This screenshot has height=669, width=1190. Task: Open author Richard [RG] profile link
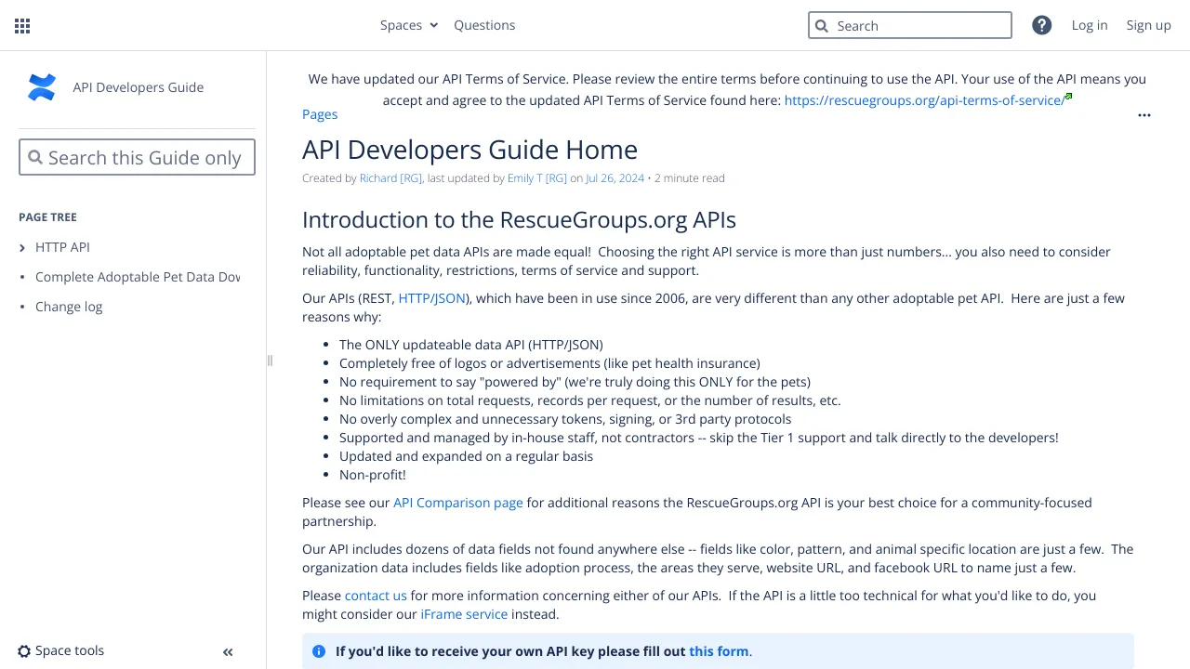coord(390,178)
